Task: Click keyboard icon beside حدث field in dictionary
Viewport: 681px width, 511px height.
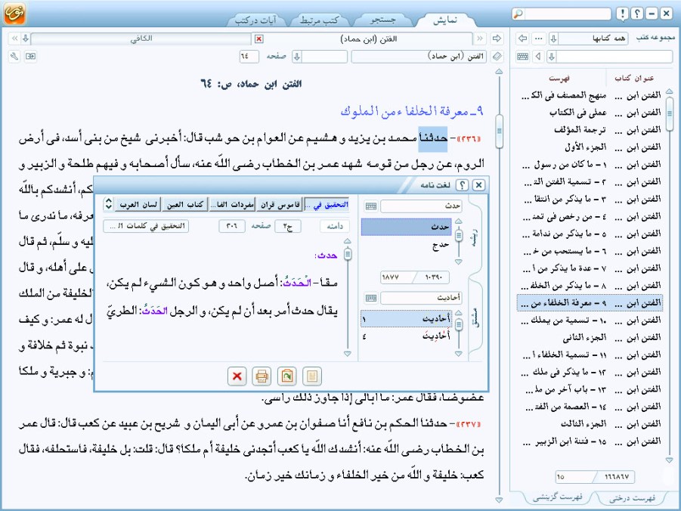Action: click(x=371, y=206)
